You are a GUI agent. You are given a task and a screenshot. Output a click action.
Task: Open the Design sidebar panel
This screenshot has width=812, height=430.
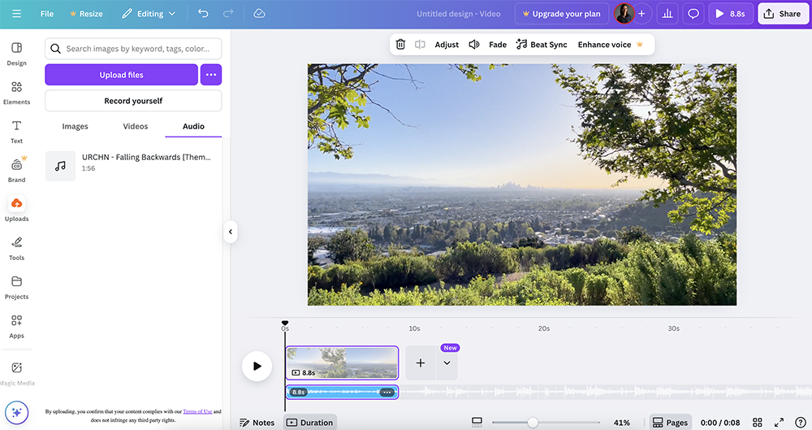[x=16, y=54]
